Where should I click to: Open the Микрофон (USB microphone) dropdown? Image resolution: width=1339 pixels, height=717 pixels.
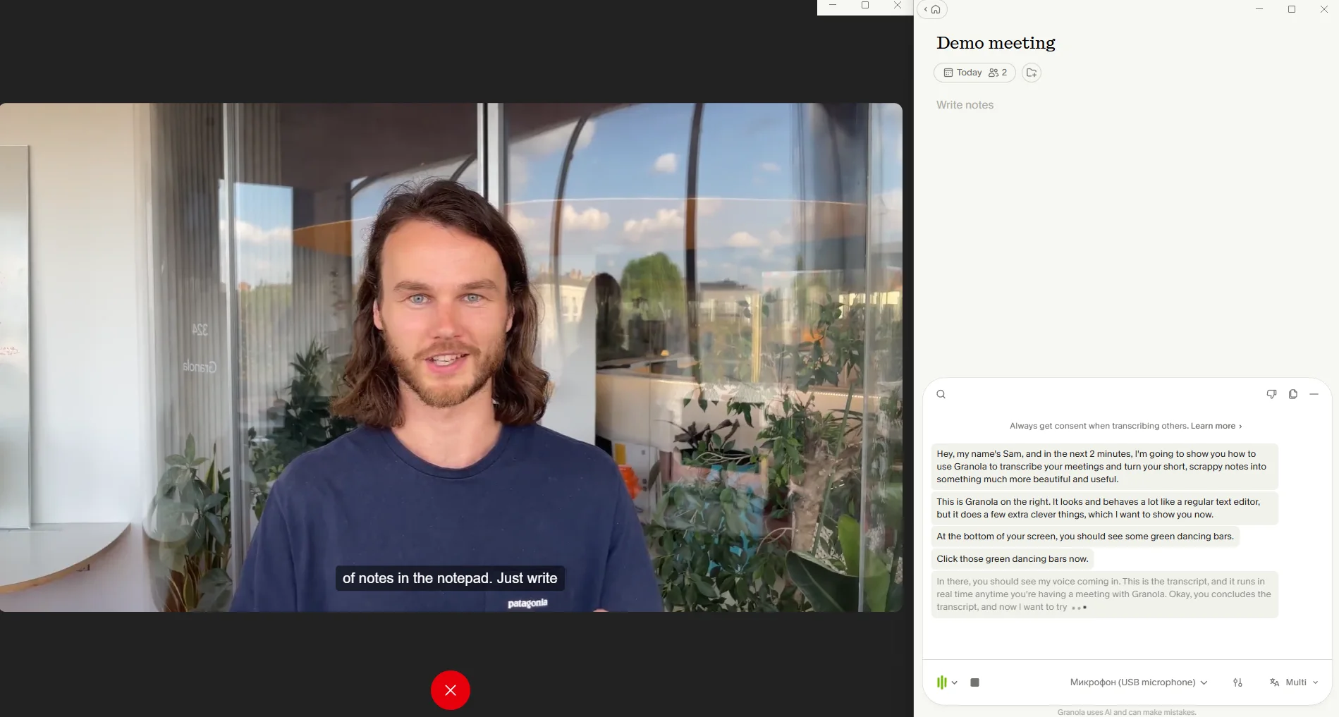(1139, 682)
